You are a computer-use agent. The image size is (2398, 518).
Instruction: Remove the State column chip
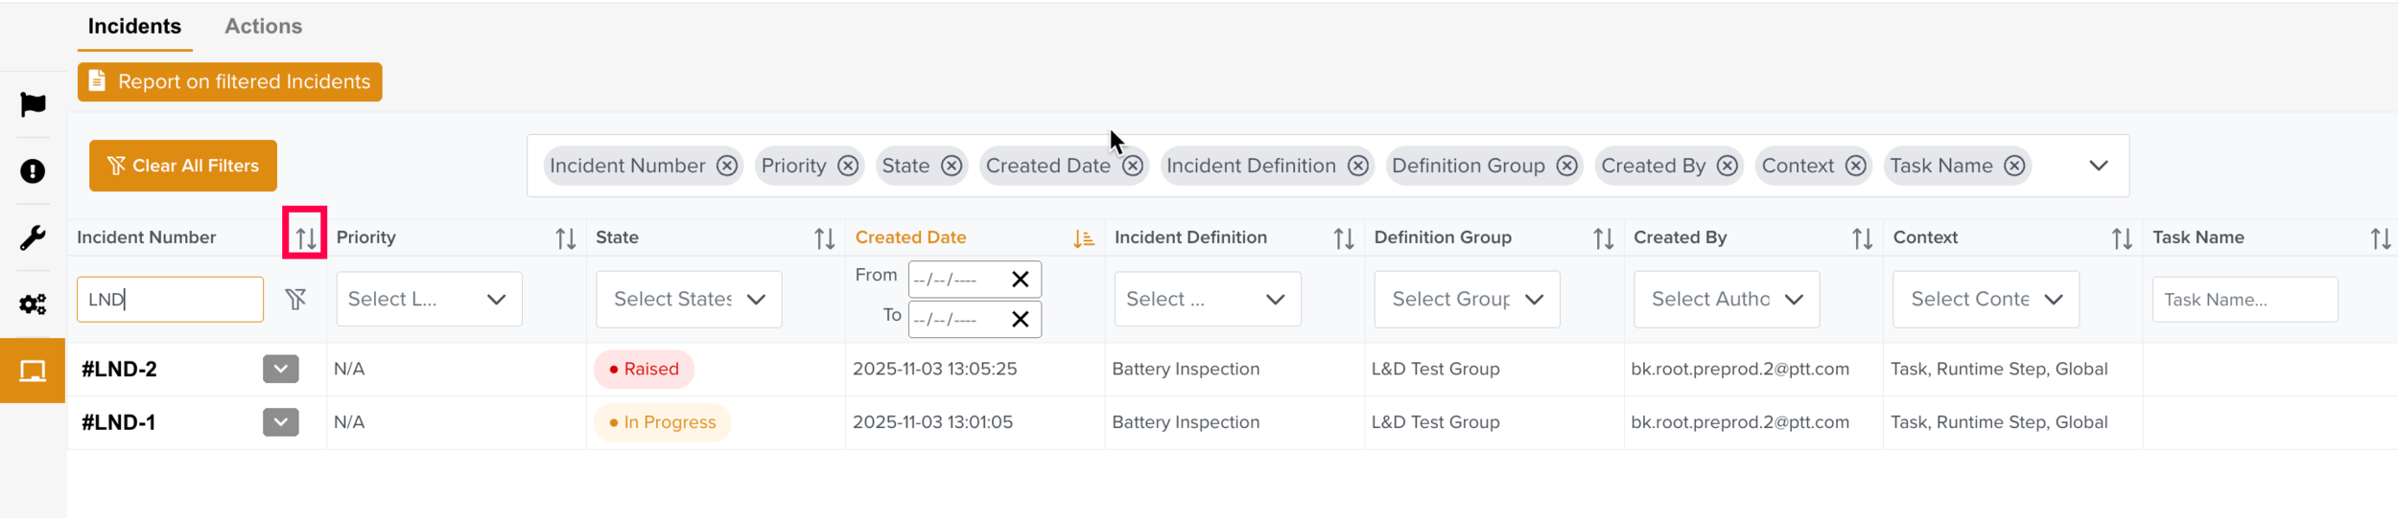tap(951, 167)
